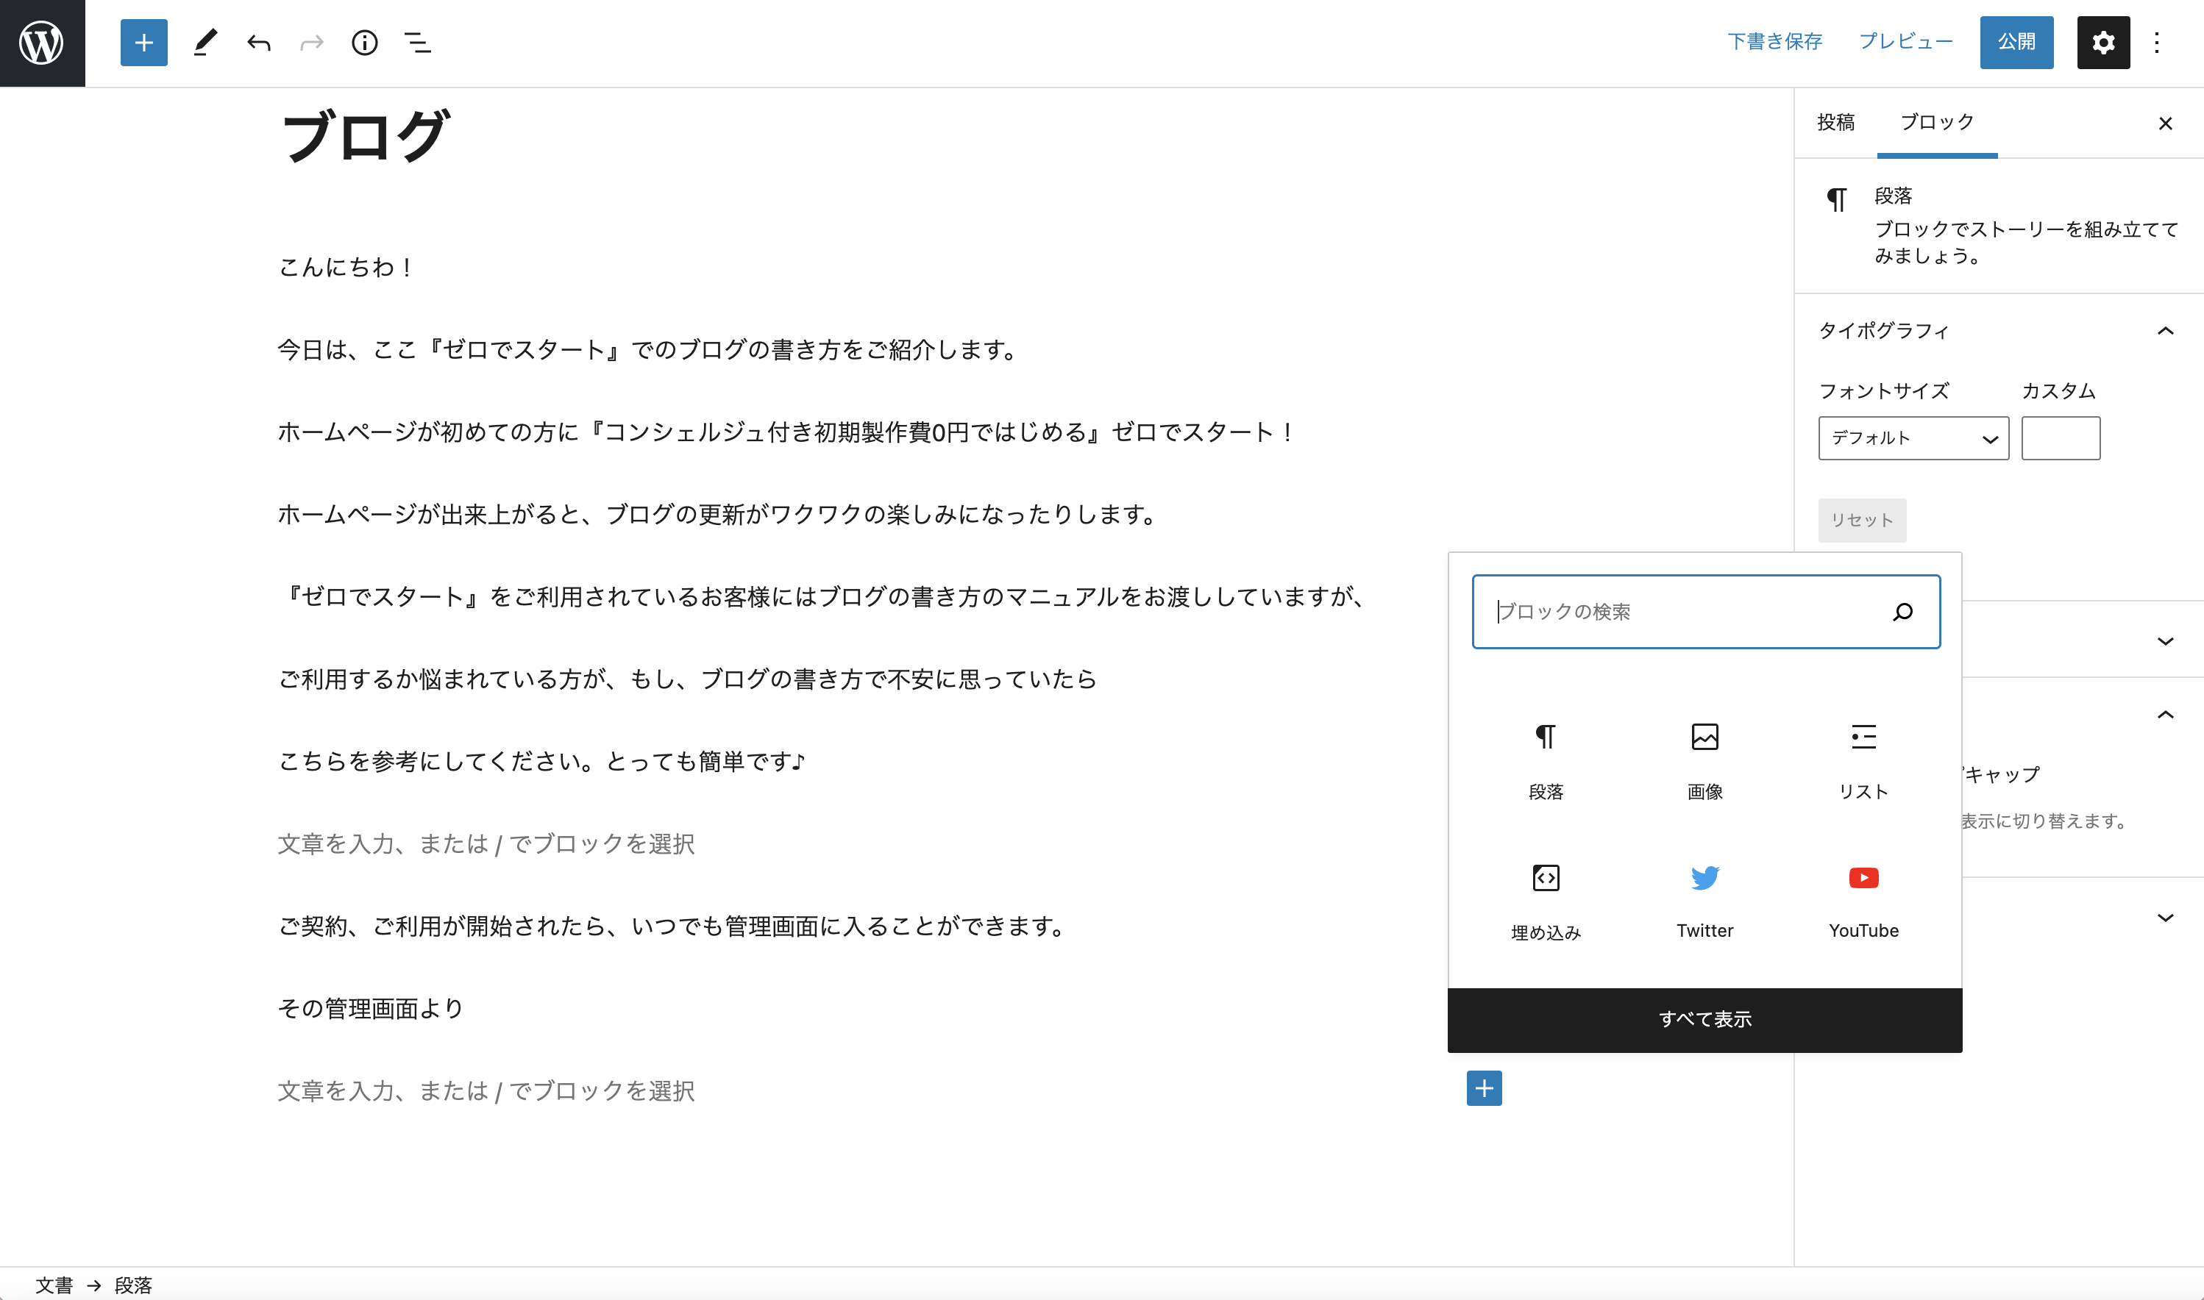Click the 公開 publish button
Screen dimensions: 2204x1300
point(2016,42)
